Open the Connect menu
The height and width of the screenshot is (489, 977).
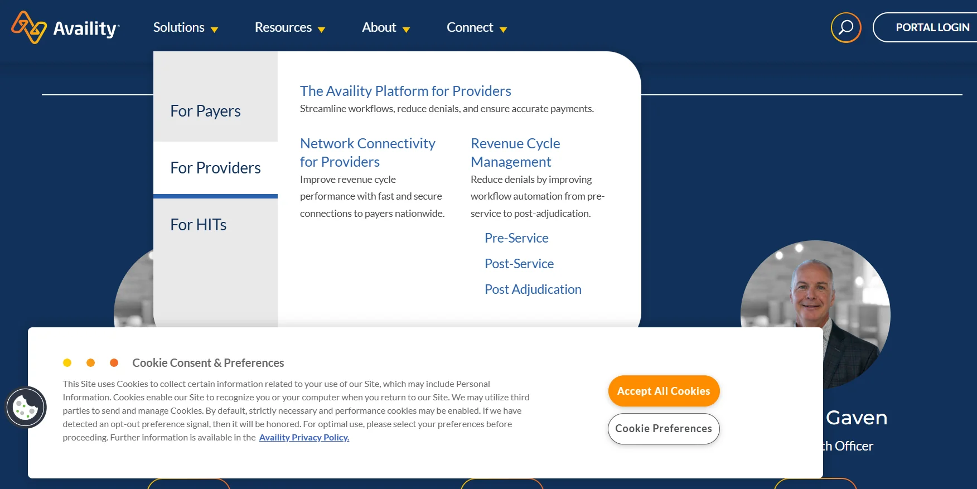click(x=470, y=27)
